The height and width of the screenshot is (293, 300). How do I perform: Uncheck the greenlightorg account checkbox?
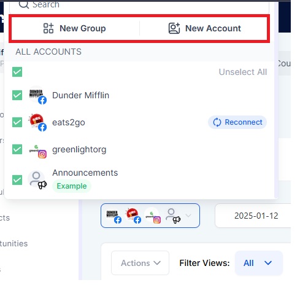pos(17,149)
